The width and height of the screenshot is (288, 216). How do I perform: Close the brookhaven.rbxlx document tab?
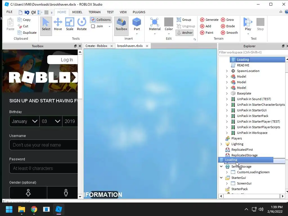pyautogui.click(x=147, y=46)
